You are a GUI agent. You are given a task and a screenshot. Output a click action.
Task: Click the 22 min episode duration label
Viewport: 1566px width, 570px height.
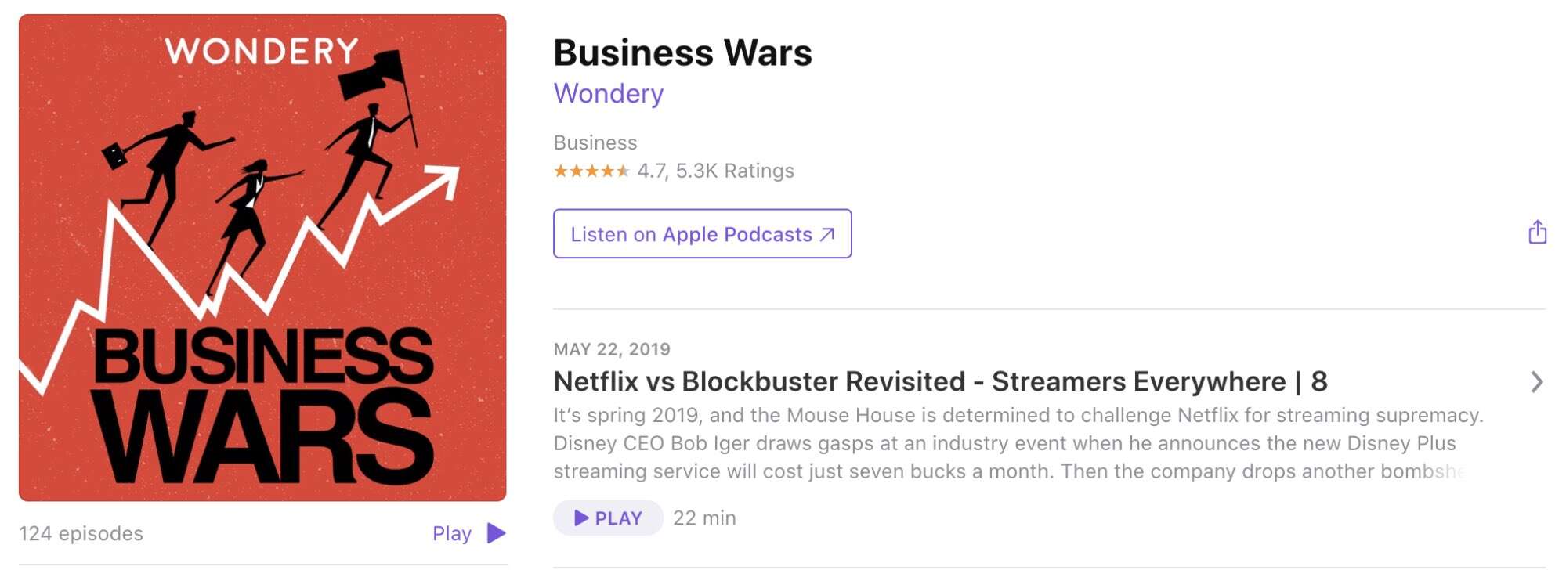(704, 518)
